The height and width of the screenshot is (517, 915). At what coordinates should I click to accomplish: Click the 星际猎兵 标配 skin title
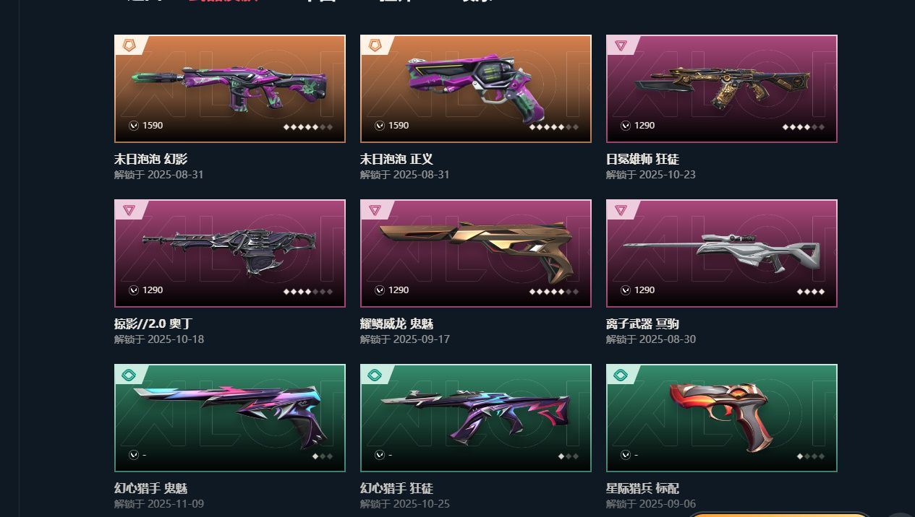(x=642, y=489)
